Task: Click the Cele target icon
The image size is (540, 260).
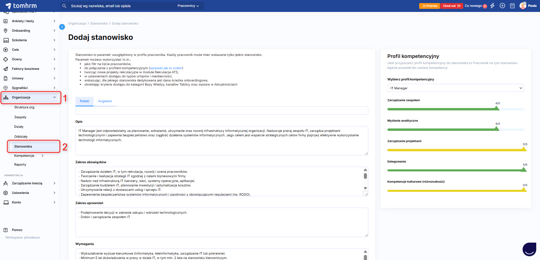Action: [5, 50]
